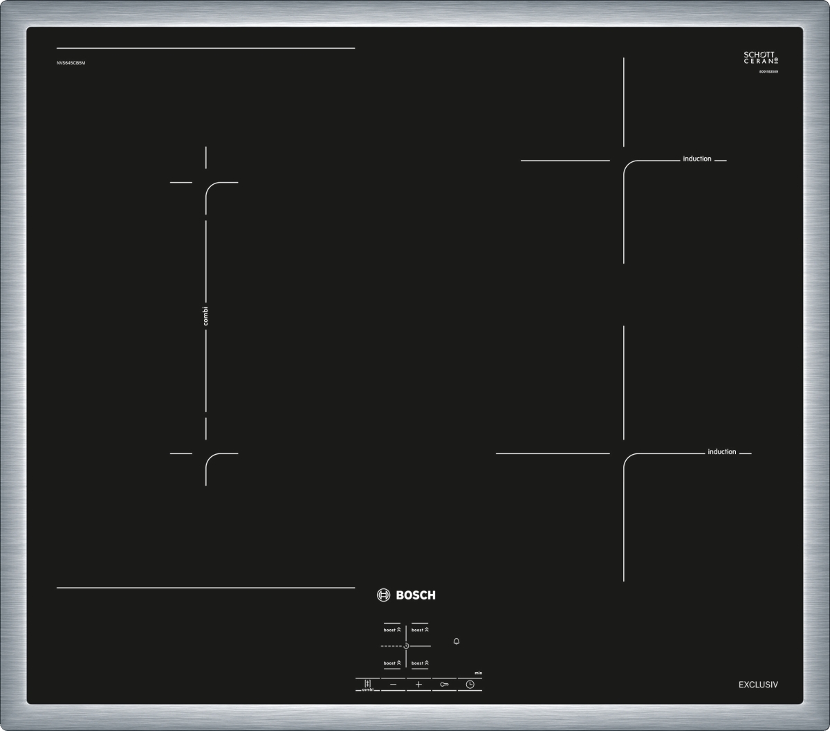The width and height of the screenshot is (830, 731).
Task: Click the NVS645CB5M model number text
Action: pyautogui.click(x=71, y=63)
